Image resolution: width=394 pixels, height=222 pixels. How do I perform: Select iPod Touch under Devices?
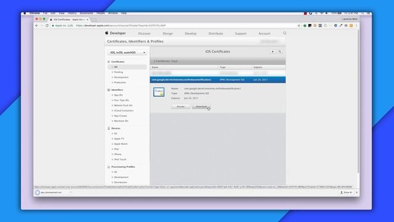120,160
